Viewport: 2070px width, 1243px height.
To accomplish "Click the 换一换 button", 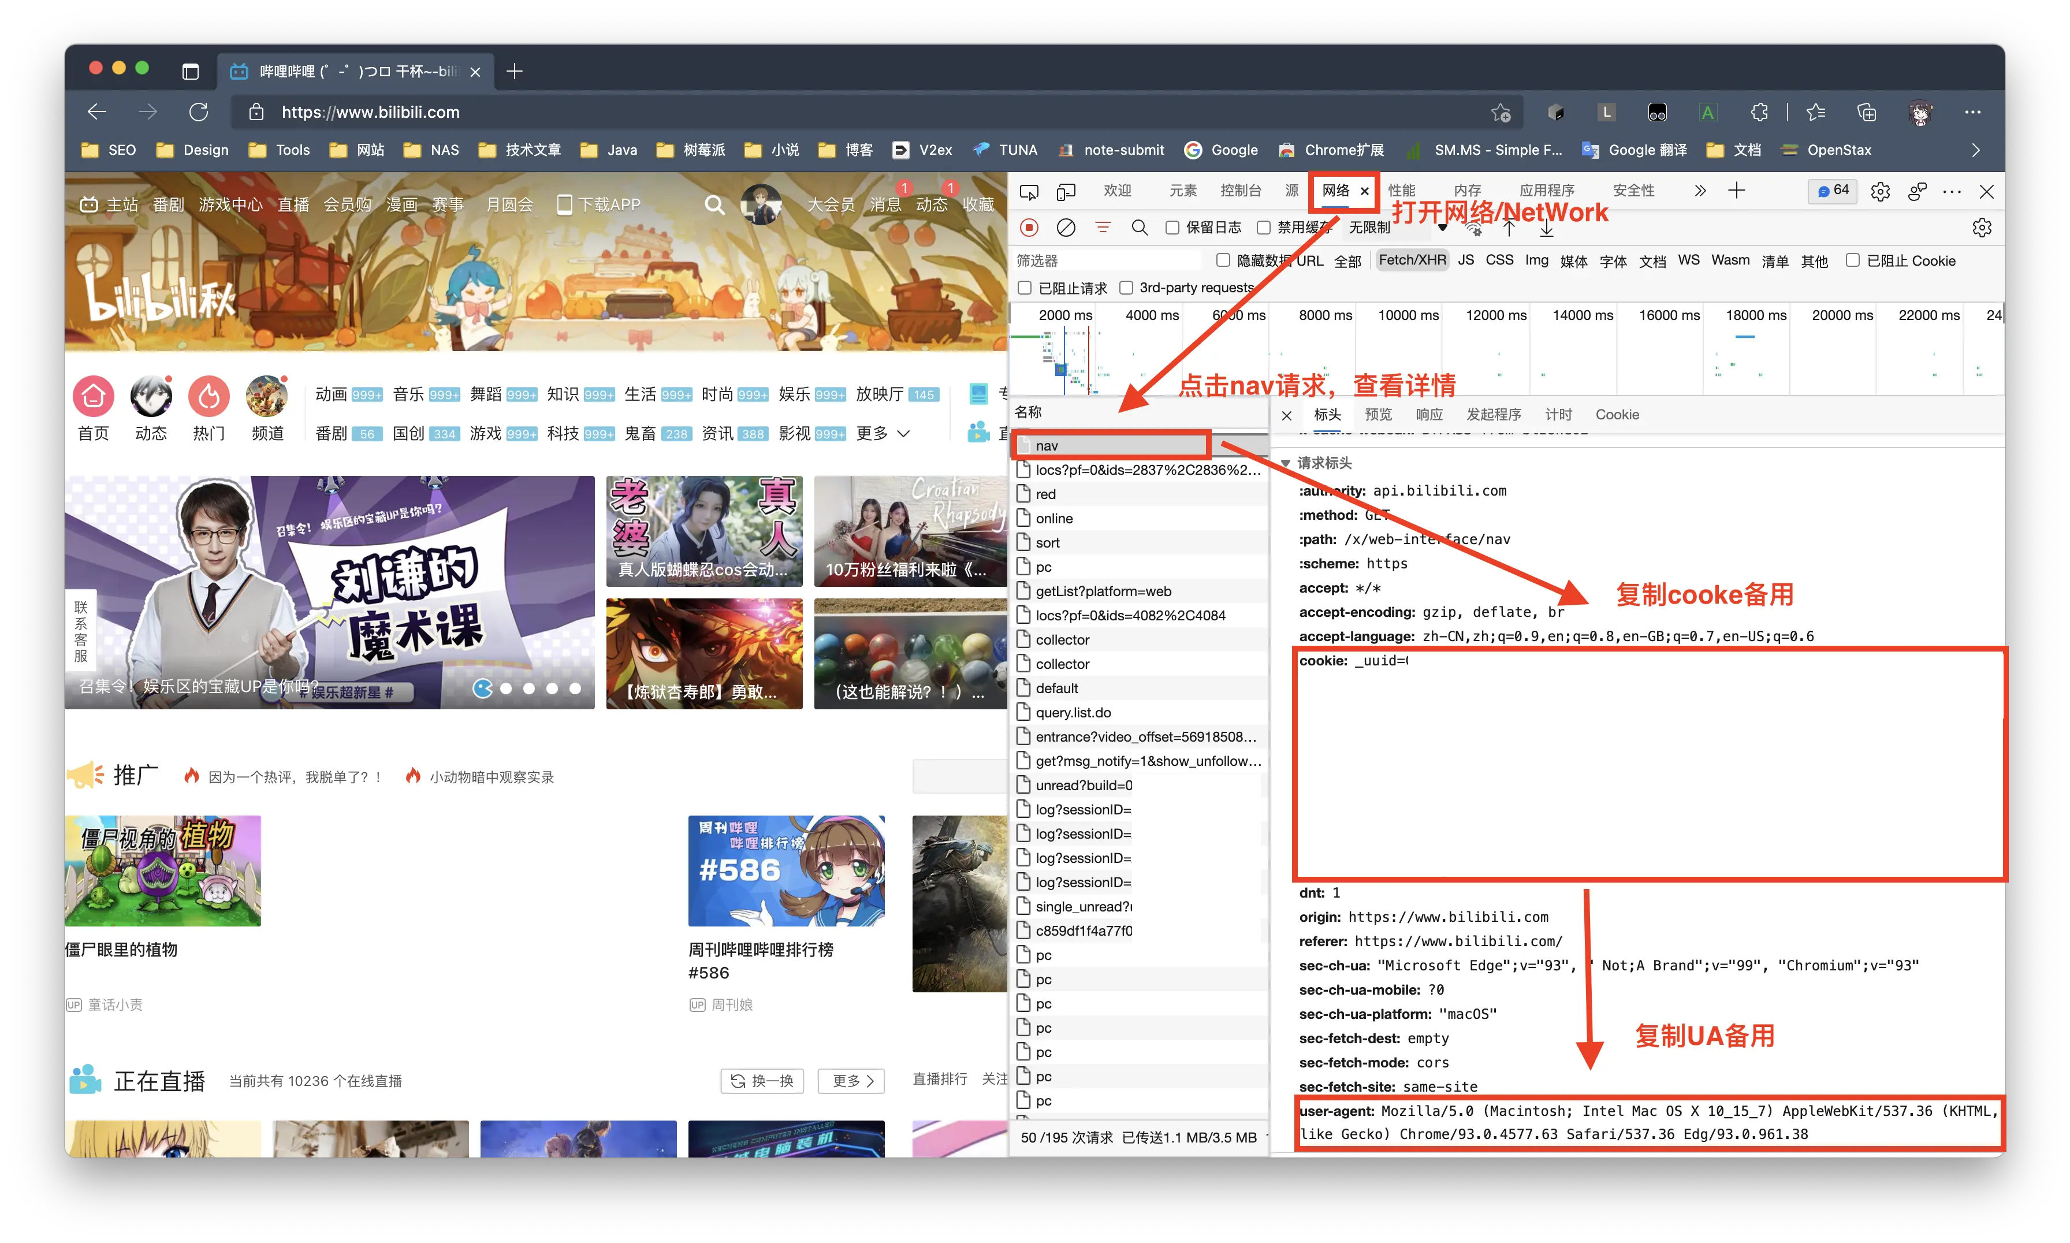I will pyautogui.click(x=761, y=1081).
